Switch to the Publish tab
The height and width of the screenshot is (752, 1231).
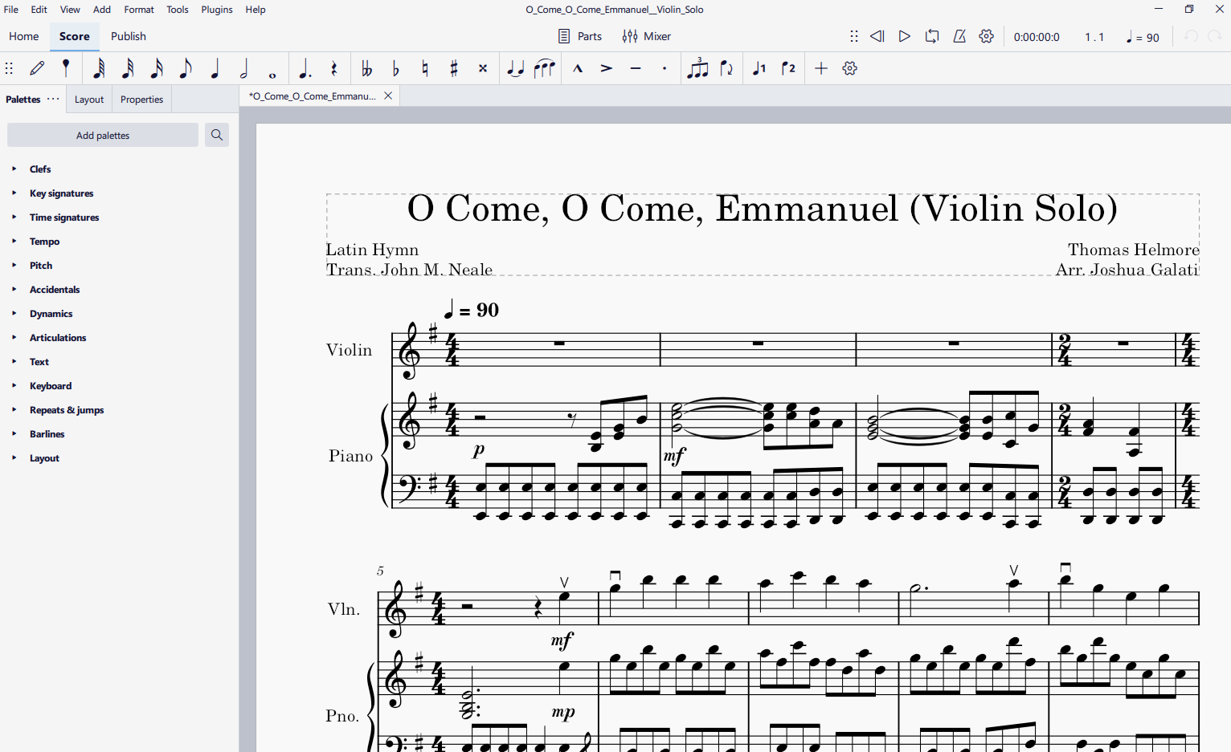[x=129, y=36]
